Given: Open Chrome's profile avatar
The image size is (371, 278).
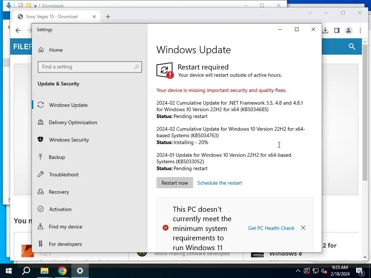Looking at the screenshot, I should click(x=348, y=30).
